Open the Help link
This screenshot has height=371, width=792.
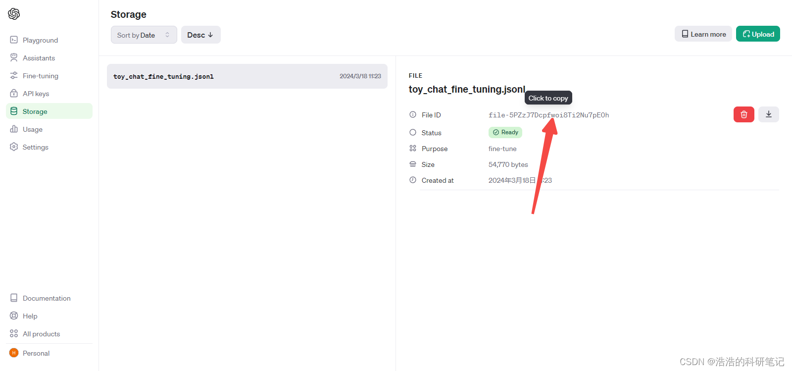(49, 316)
